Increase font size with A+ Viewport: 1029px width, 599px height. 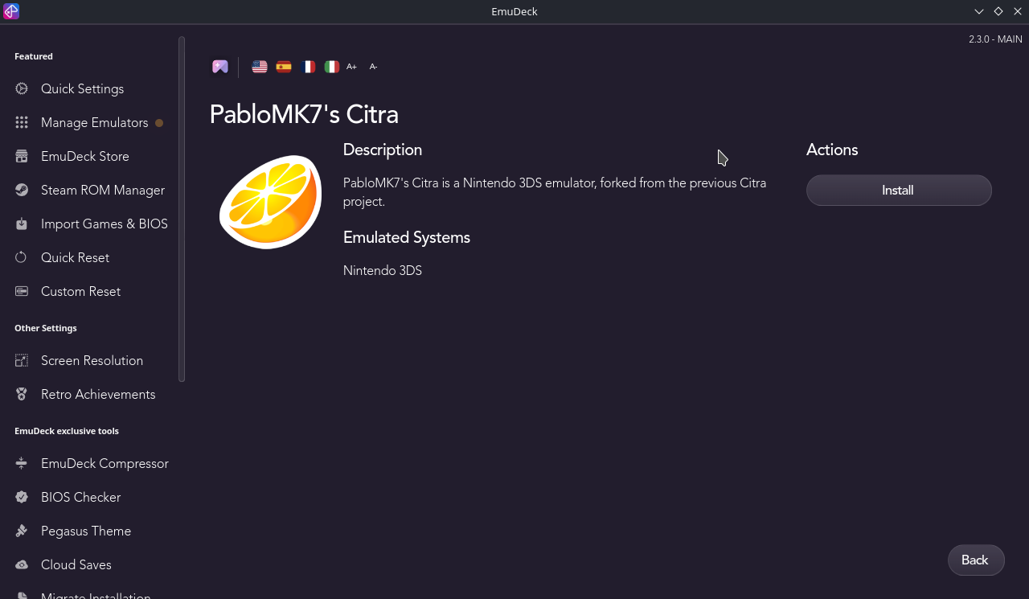351,67
